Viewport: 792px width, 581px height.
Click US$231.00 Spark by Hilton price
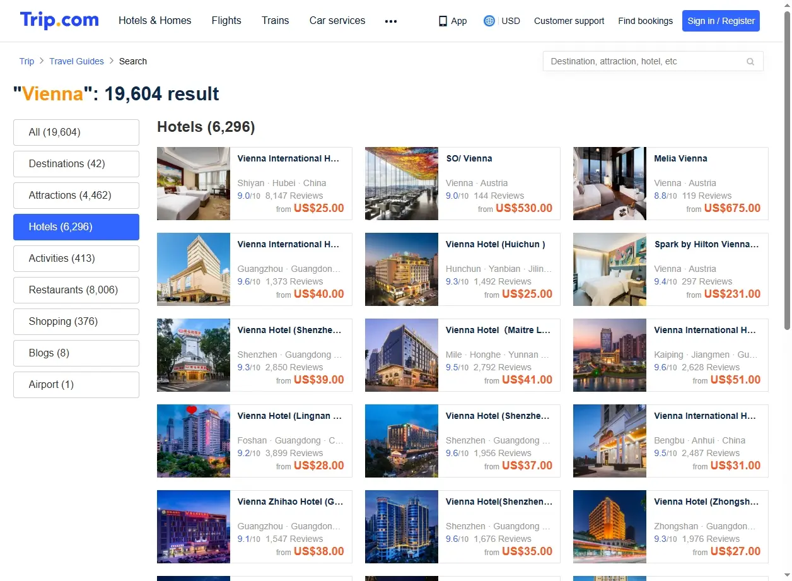click(x=732, y=294)
